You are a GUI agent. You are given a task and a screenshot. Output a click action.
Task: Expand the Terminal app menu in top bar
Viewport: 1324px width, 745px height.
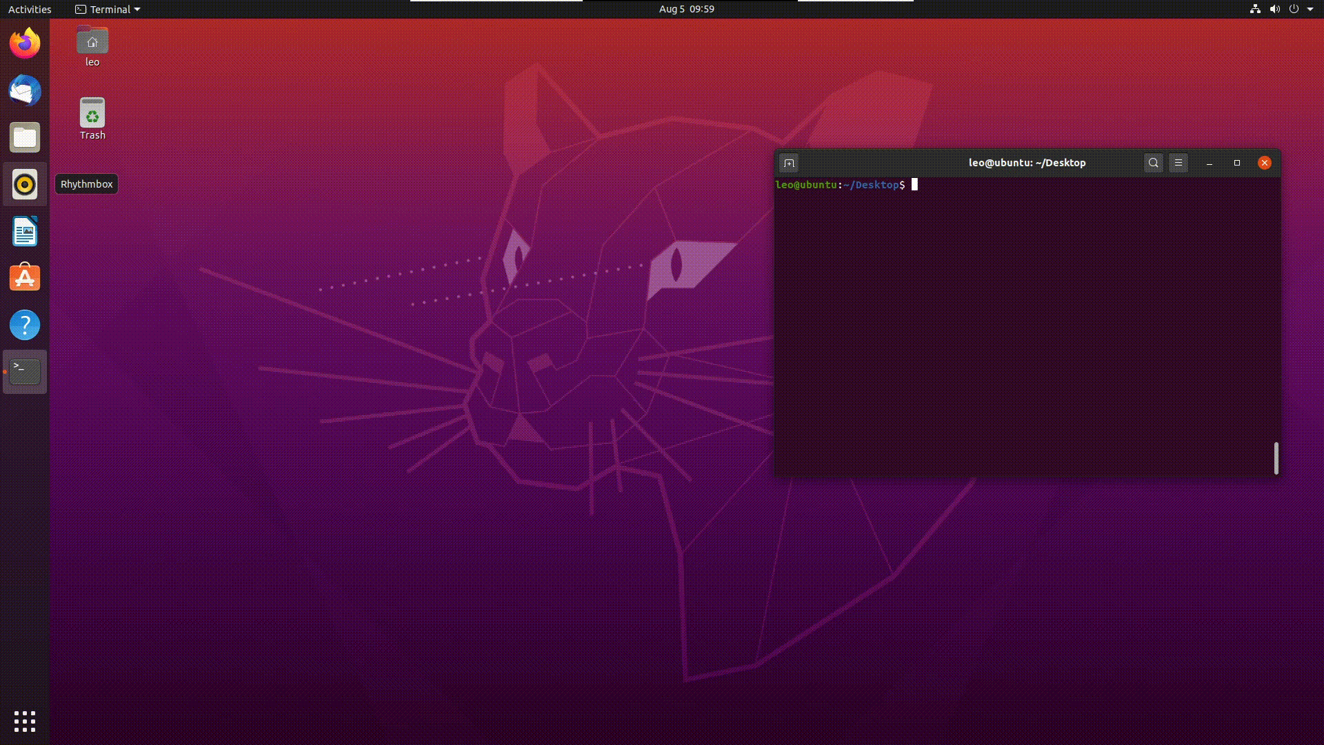[108, 9]
